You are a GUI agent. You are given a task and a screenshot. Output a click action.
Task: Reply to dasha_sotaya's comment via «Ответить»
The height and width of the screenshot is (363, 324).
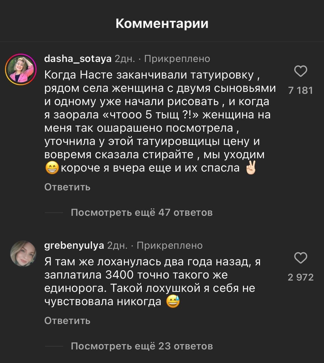click(67, 187)
